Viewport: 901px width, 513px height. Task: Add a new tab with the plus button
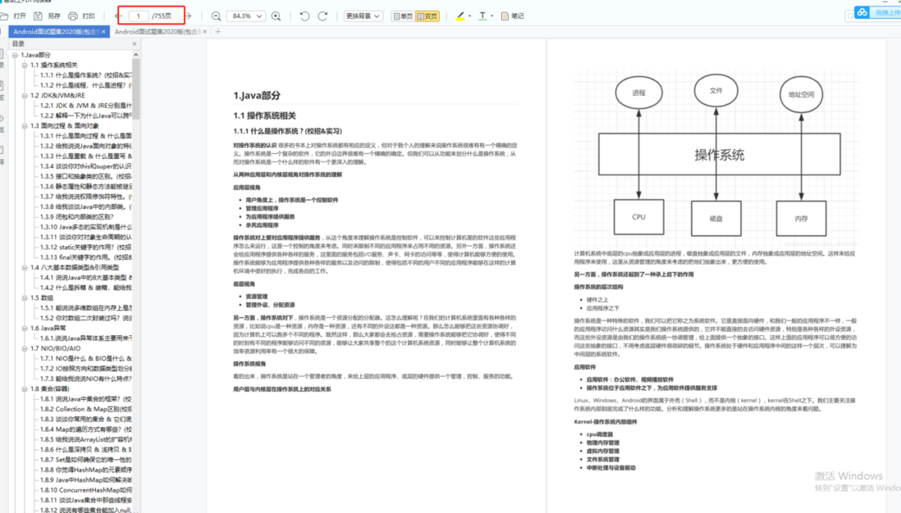coord(217,32)
